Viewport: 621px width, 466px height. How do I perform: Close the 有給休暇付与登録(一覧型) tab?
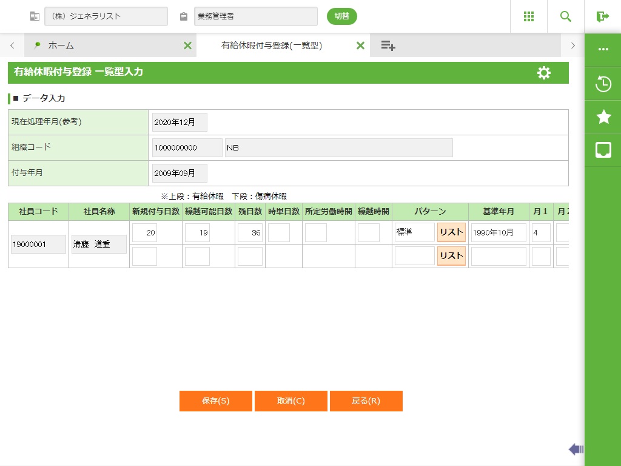tap(360, 46)
